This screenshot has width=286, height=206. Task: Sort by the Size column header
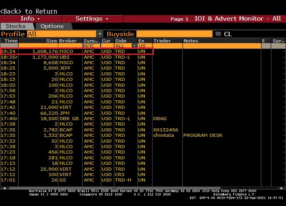[x=38, y=41]
